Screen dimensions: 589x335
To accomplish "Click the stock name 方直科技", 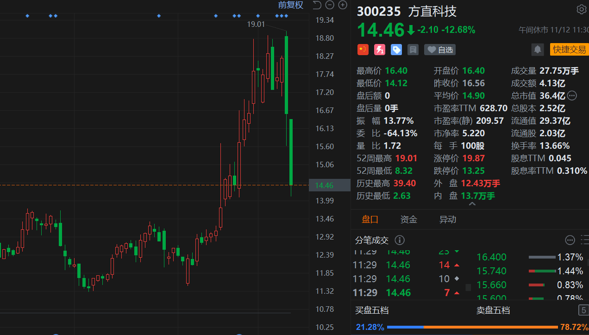I will [x=432, y=12].
